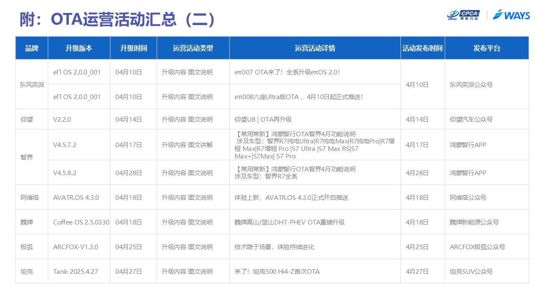Click version ARCFOX-V1.3.0
Screen dimensions: 535x301
pyautogui.click(x=76, y=247)
